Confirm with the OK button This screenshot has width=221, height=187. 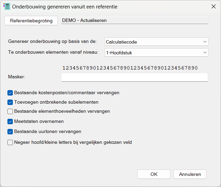coord(154,174)
